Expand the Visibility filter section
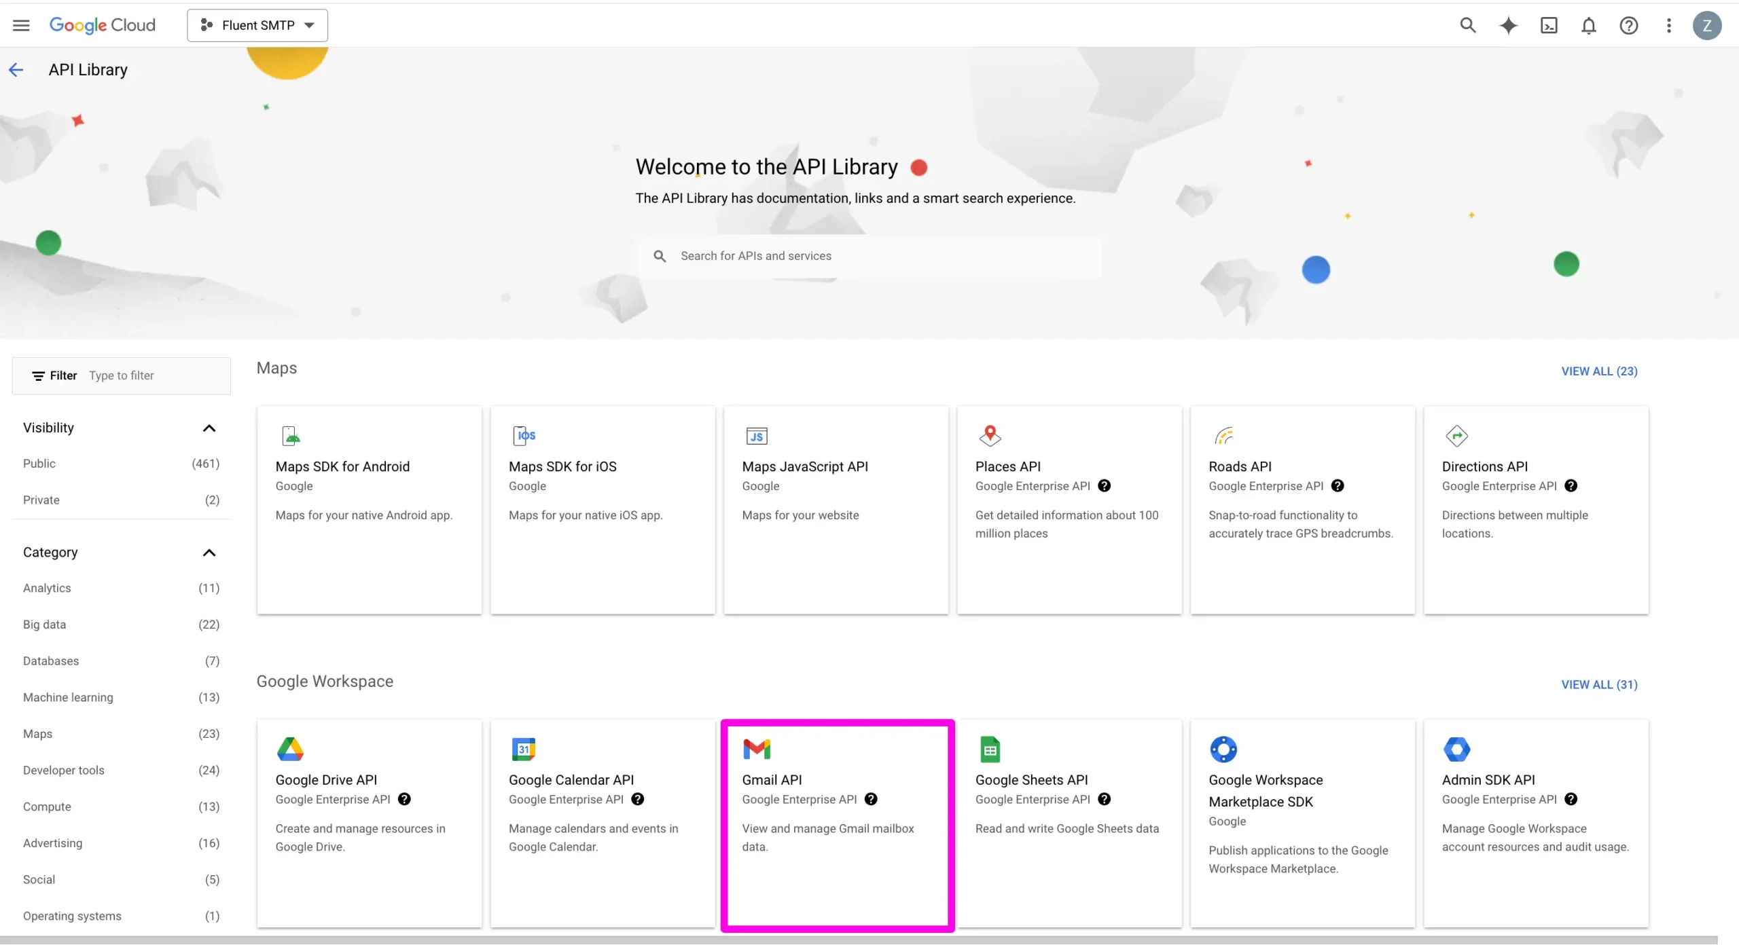Image resolution: width=1739 pixels, height=945 pixels. pyautogui.click(x=209, y=427)
